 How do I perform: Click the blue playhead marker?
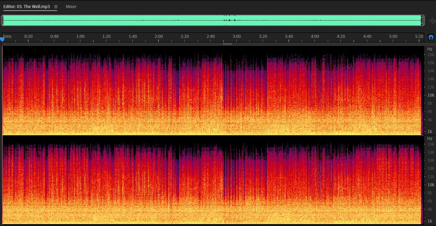point(2,39)
